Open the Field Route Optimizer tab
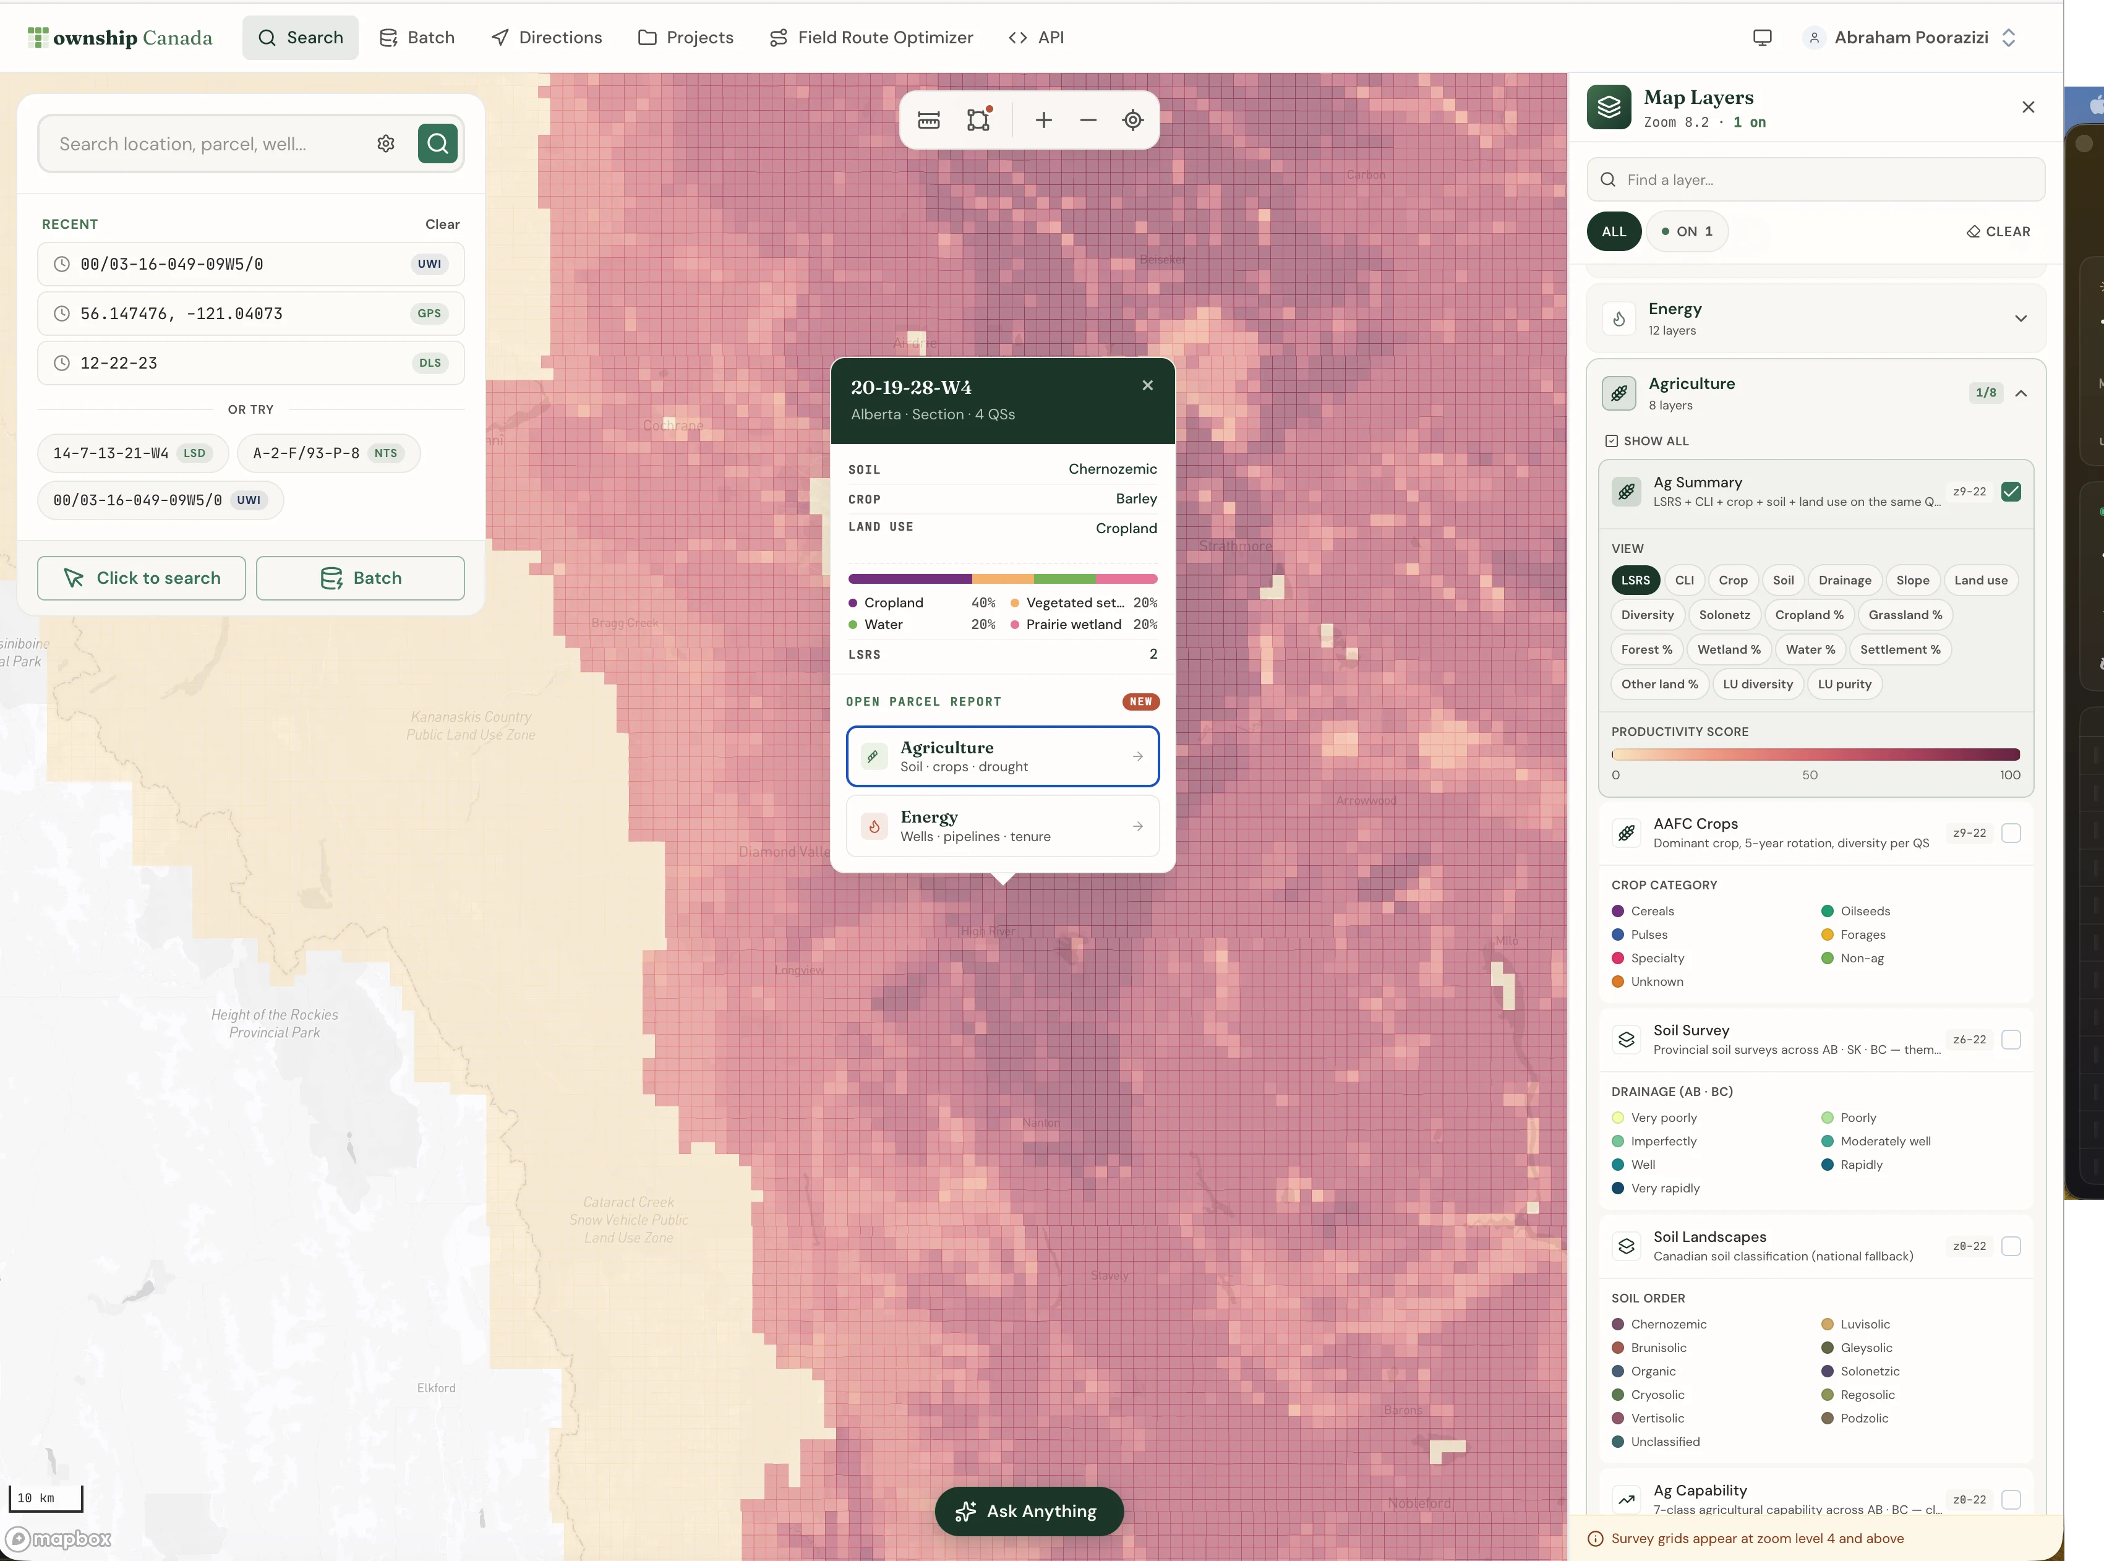The image size is (2104, 1561). [870, 38]
